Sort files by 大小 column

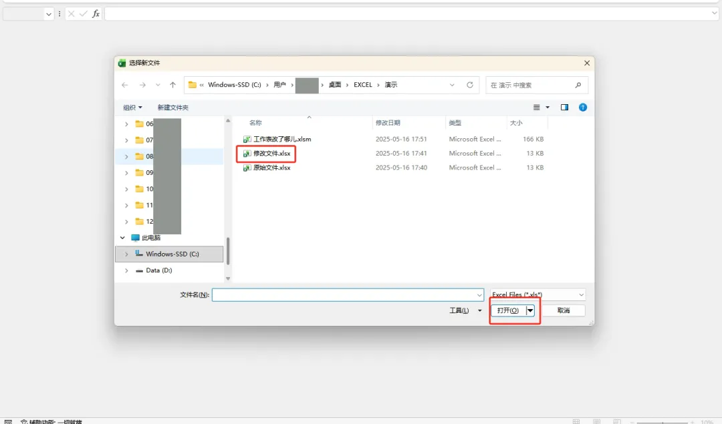pos(516,123)
